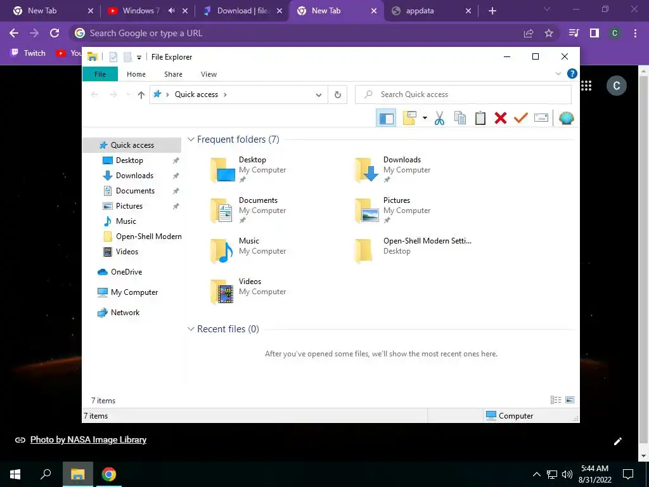Open the View ribbon tab
Viewport: 649px width, 487px height.
point(209,74)
